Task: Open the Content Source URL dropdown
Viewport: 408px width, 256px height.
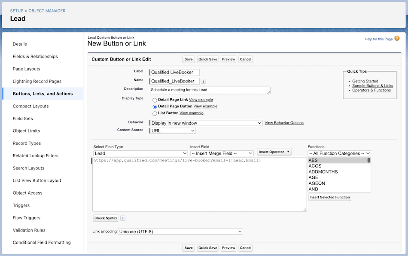Action: pyautogui.click(x=173, y=131)
